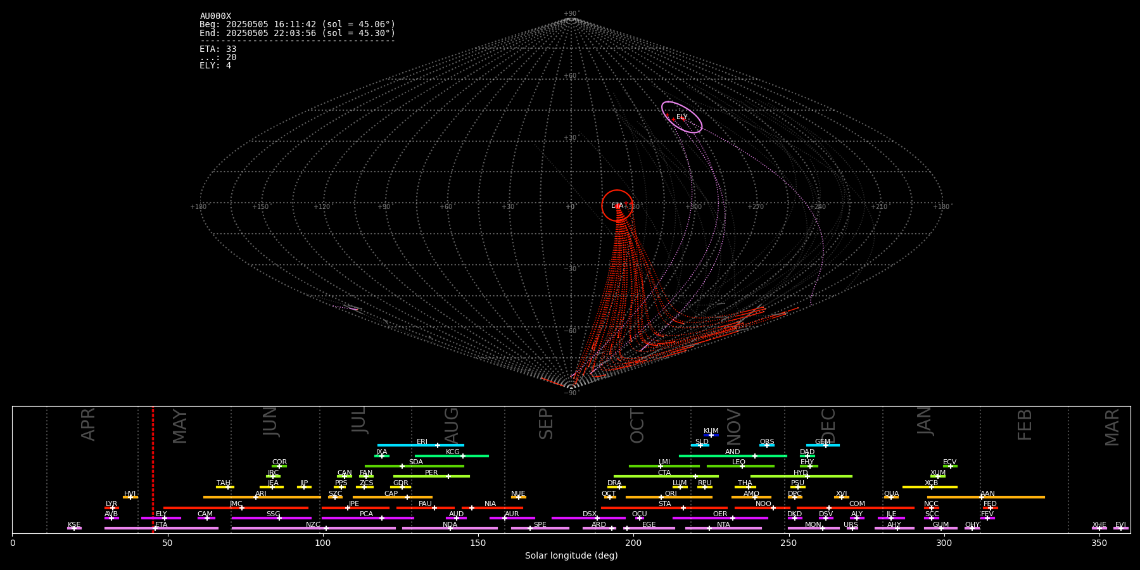
Task: Select the yellow XCB shower bar
Action: pos(930,486)
